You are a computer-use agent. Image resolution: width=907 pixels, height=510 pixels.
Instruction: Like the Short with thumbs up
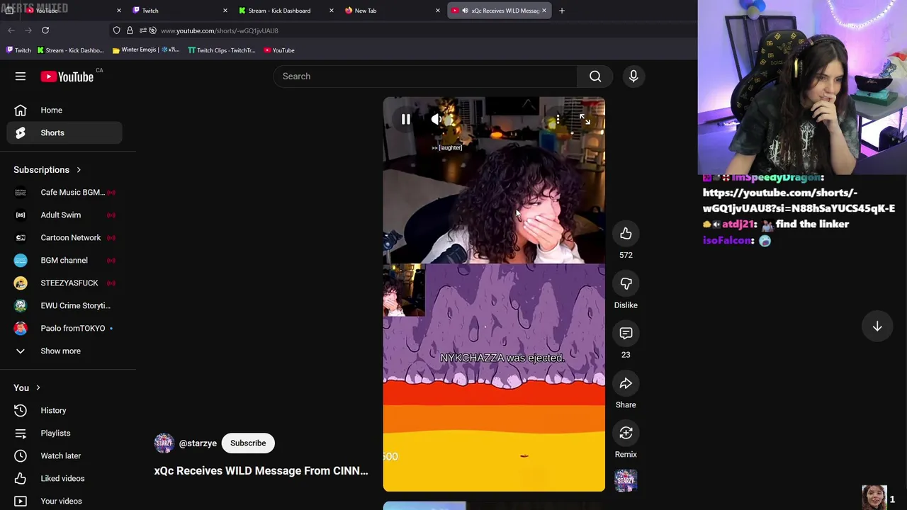626,234
